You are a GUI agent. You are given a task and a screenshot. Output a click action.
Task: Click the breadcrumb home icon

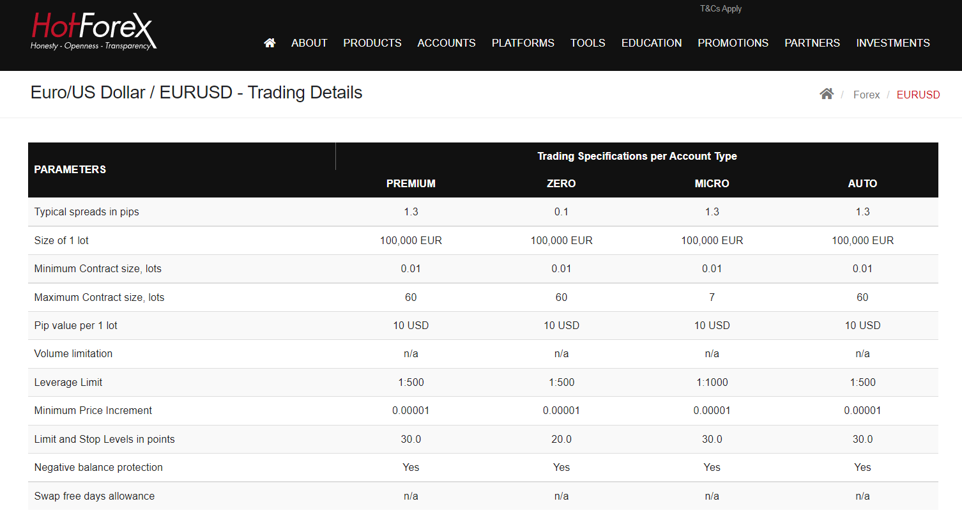point(827,94)
